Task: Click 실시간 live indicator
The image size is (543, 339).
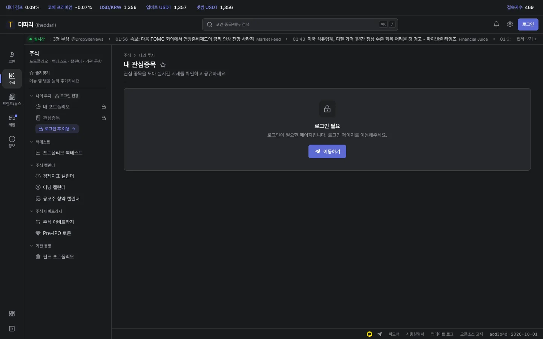Action: tap(37, 39)
